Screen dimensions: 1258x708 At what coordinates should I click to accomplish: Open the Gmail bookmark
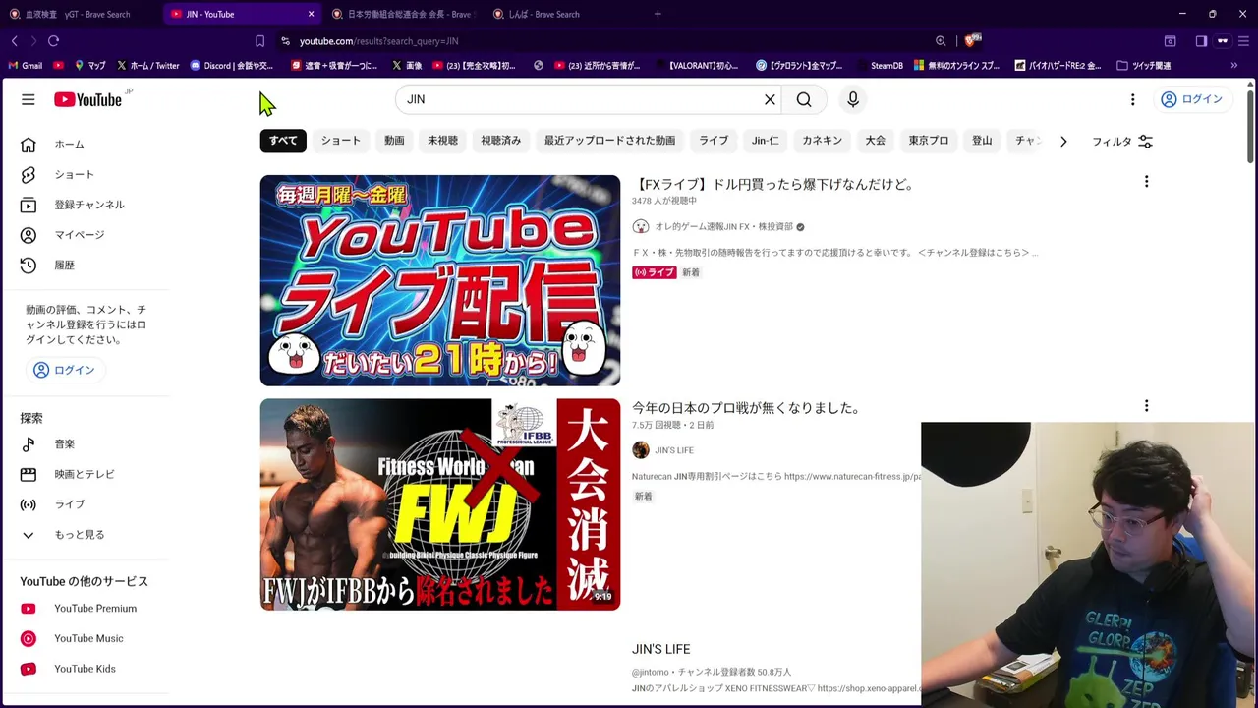pos(25,66)
